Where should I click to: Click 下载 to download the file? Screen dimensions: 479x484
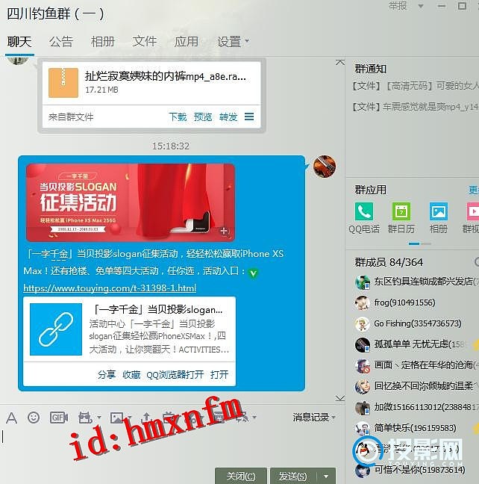click(178, 117)
